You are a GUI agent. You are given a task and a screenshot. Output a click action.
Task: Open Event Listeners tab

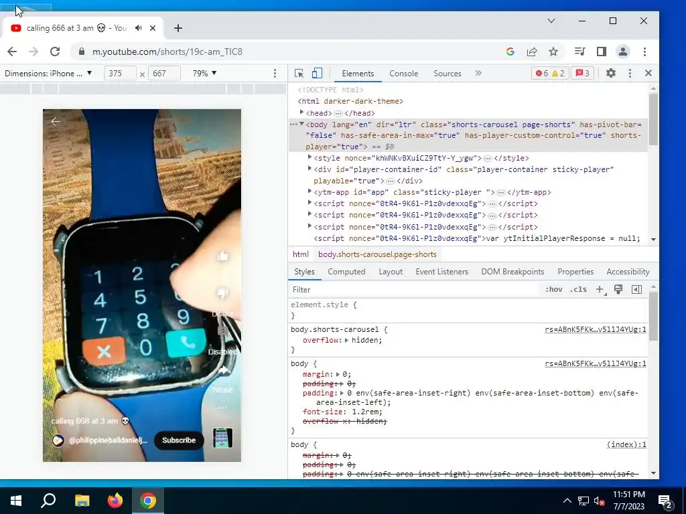(x=442, y=272)
